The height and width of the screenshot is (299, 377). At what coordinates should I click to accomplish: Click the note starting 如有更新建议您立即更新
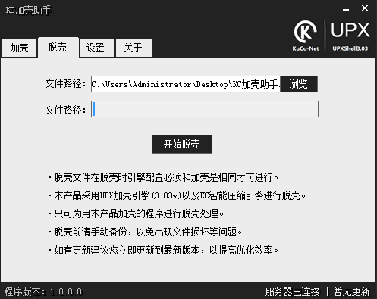(x=163, y=250)
